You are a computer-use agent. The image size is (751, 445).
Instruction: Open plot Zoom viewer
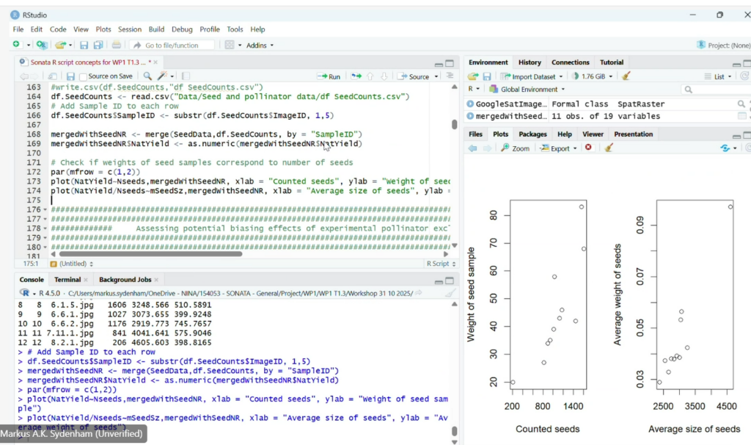click(516, 148)
